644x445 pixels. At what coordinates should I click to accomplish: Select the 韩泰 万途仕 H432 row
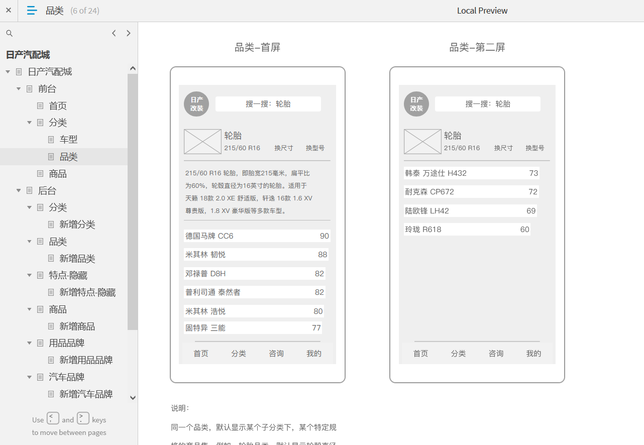tap(472, 173)
